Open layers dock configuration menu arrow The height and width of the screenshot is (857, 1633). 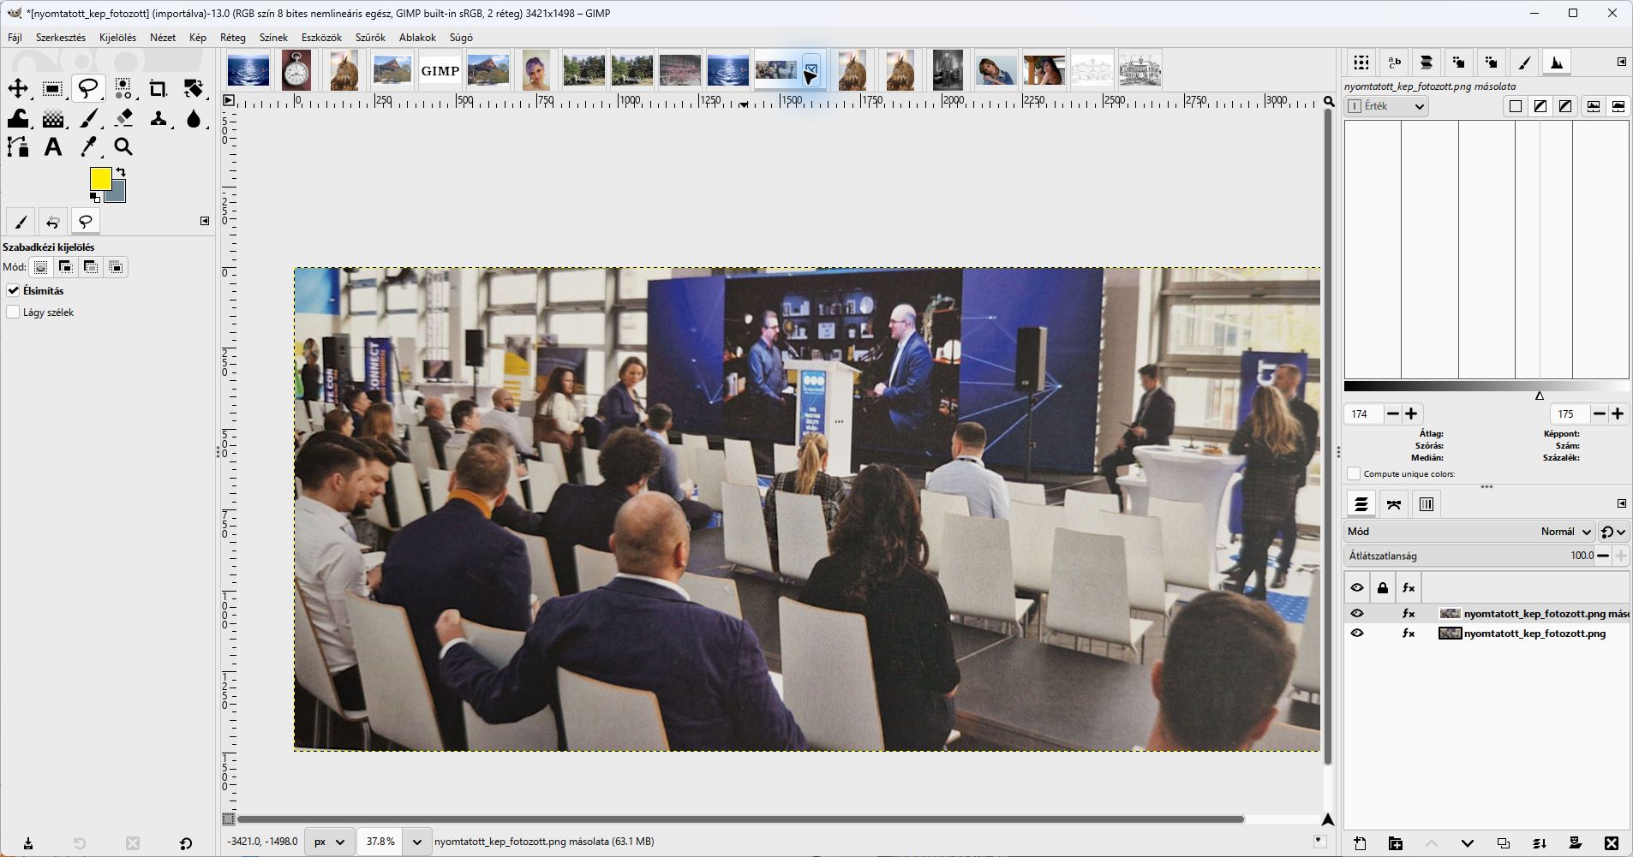(1622, 503)
